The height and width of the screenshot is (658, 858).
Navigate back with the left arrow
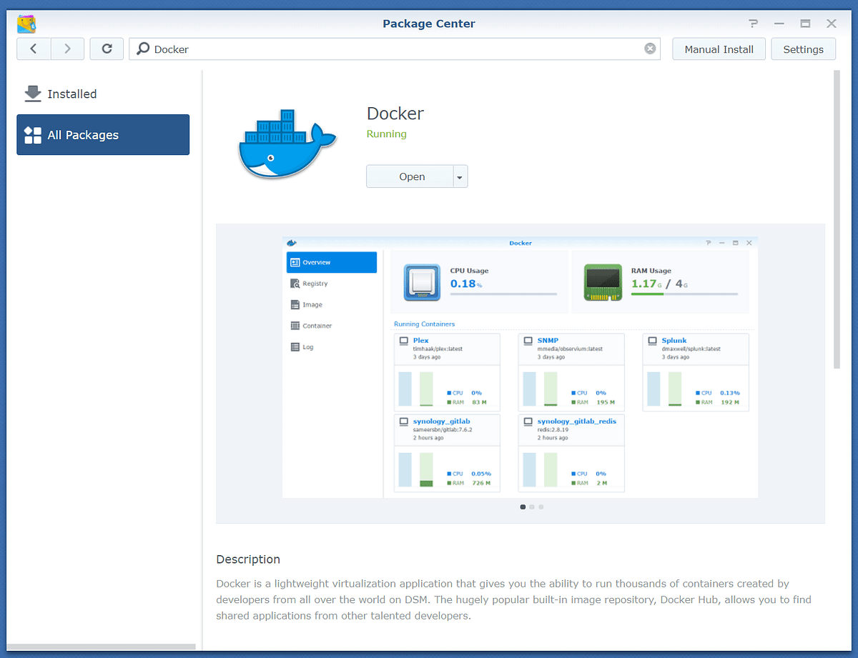tap(33, 49)
